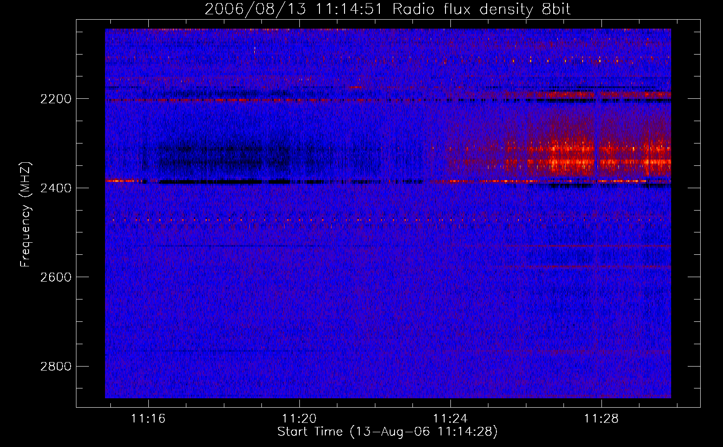This screenshot has height=447, width=723.
Task: Select the 2800 frequency tick label
Action: click(x=56, y=367)
